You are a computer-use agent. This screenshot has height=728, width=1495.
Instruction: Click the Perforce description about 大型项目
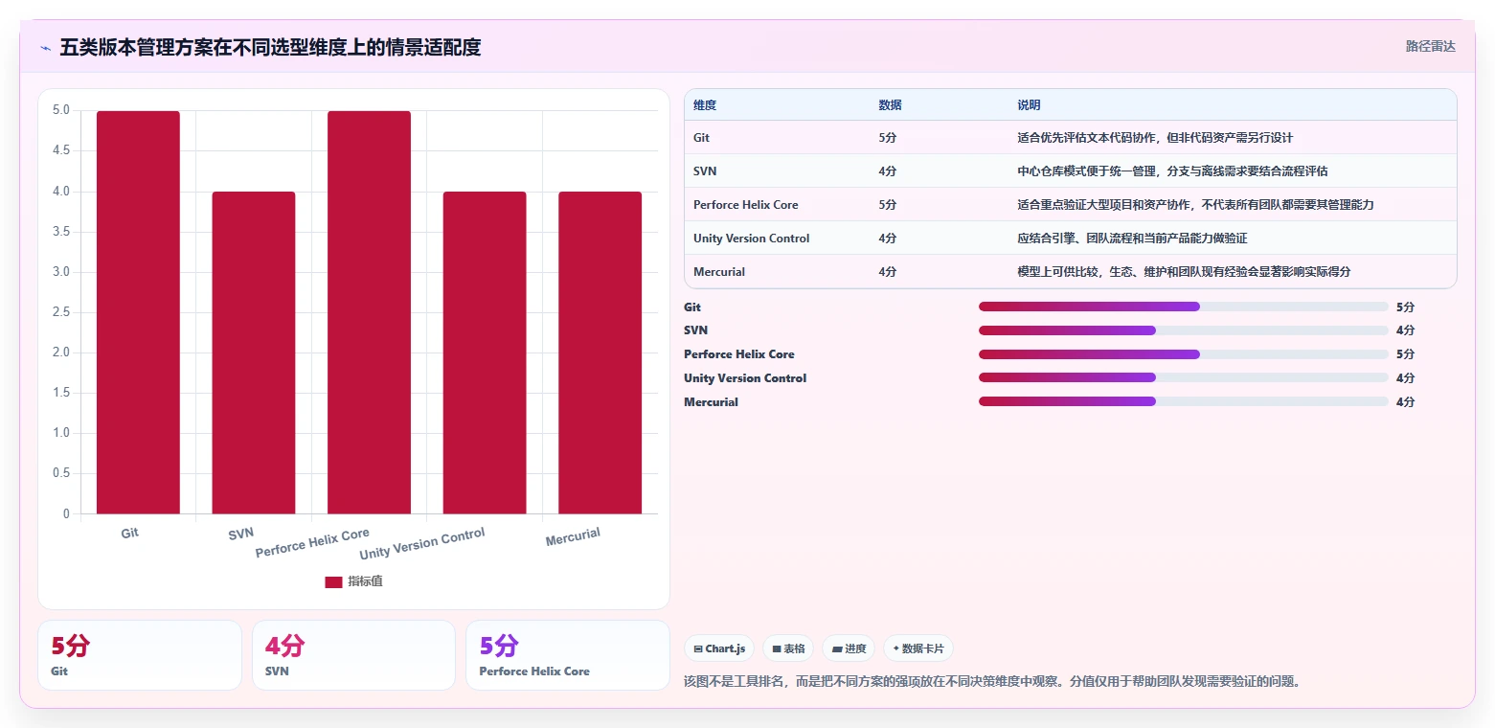point(1195,205)
